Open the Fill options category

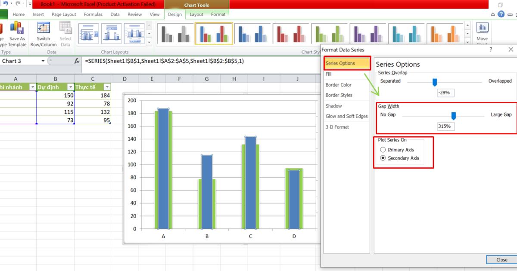(x=329, y=74)
